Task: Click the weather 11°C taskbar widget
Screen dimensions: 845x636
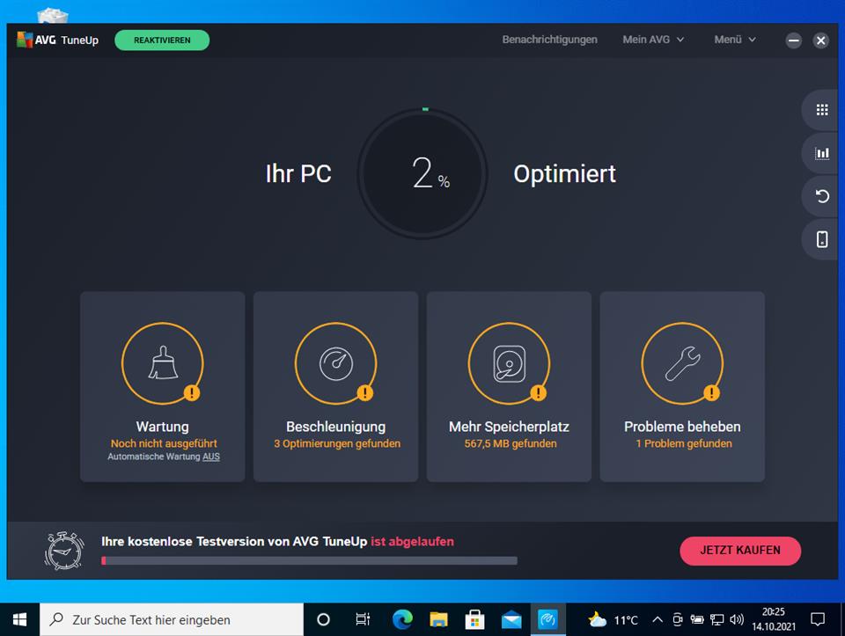Action: [x=614, y=620]
